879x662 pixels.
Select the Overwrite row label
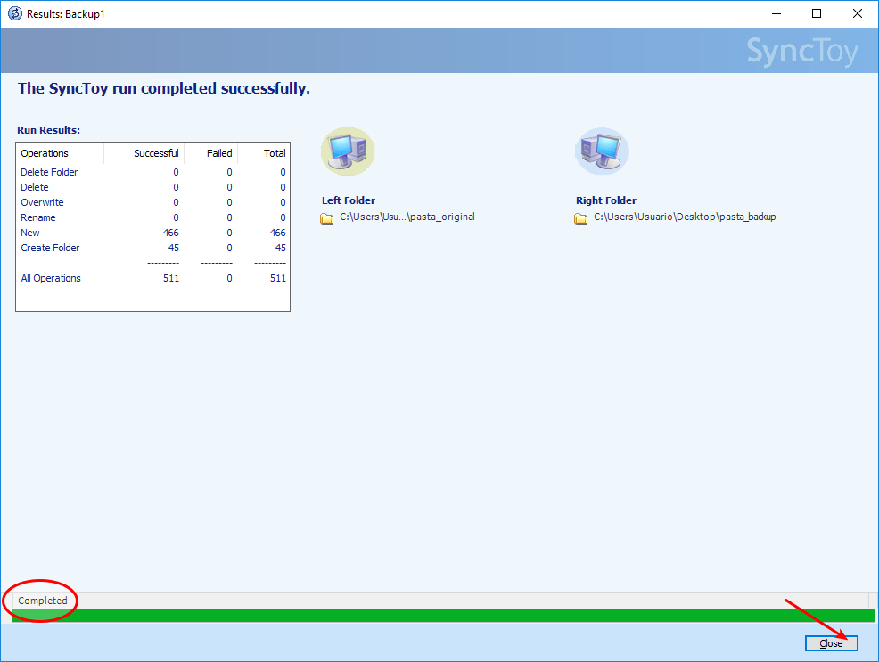tap(42, 202)
